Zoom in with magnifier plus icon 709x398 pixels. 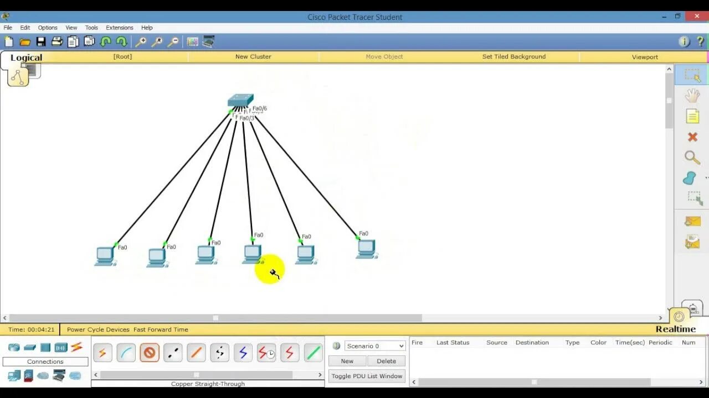(141, 41)
